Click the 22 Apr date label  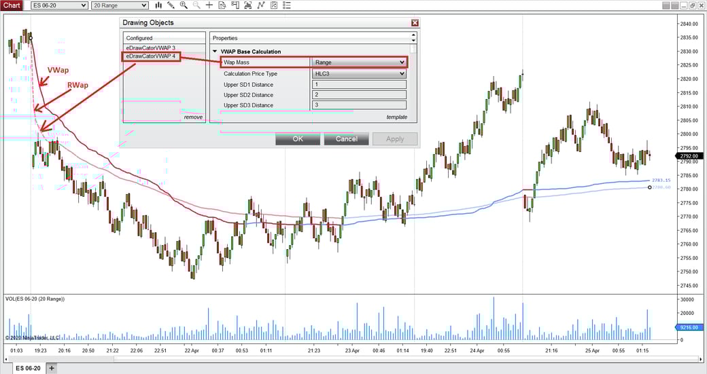(192, 351)
